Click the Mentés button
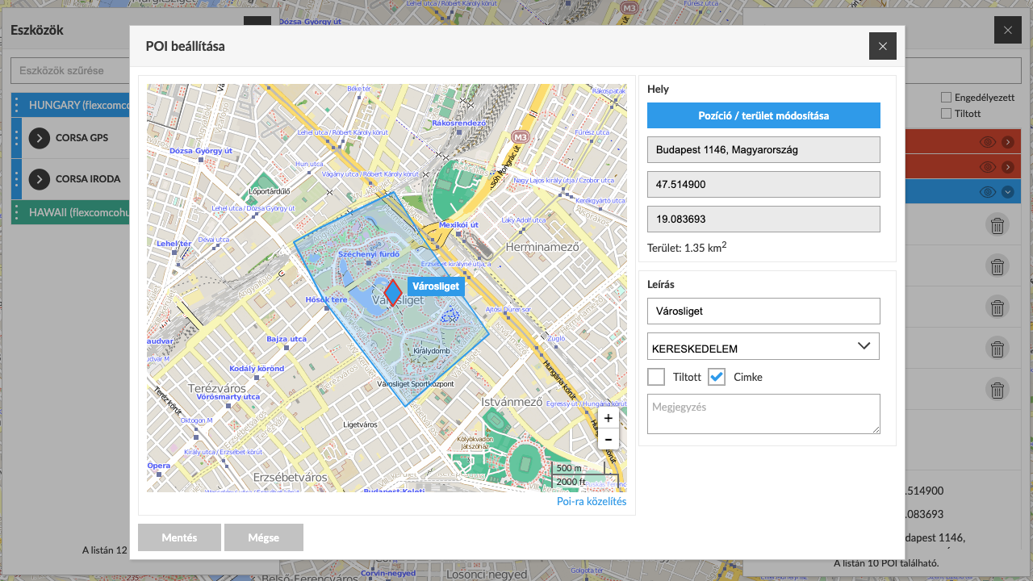The height and width of the screenshot is (581, 1033). (179, 537)
